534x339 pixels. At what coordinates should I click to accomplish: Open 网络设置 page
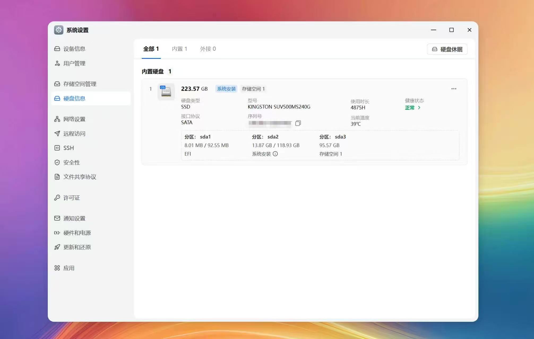(x=91, y=119)
